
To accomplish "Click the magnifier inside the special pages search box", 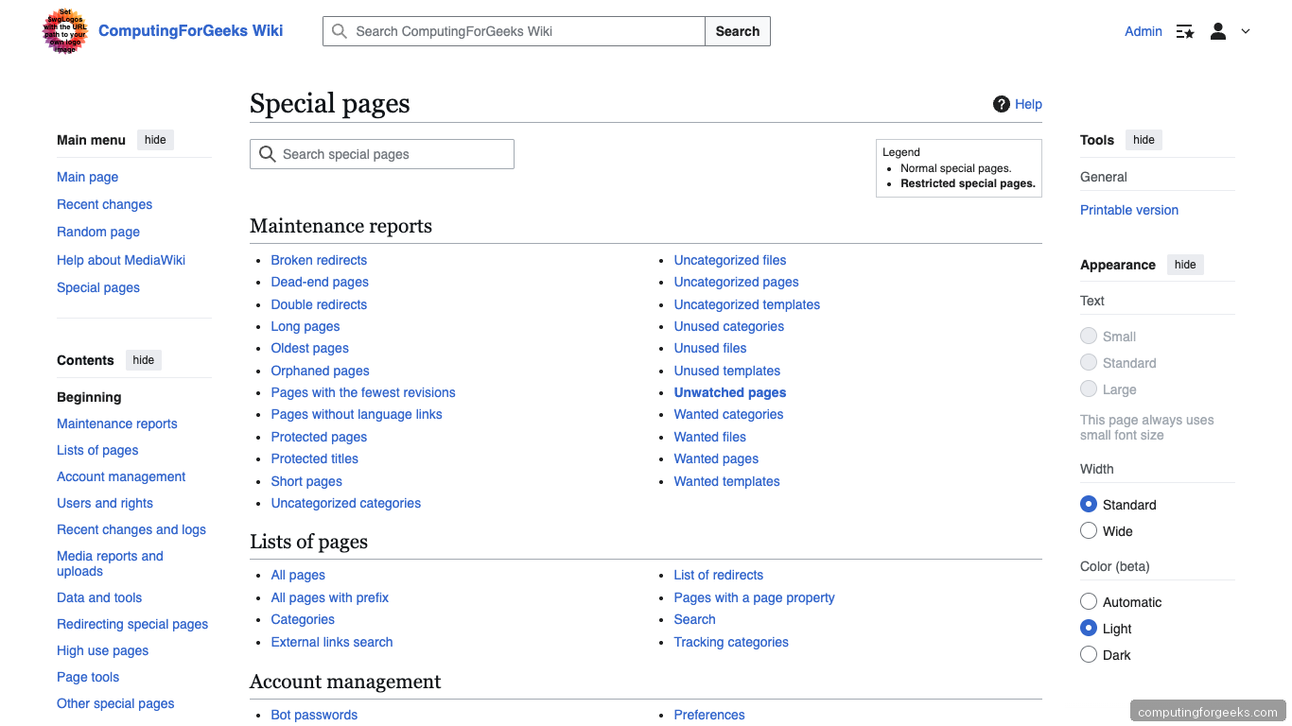I will point(266,154).
